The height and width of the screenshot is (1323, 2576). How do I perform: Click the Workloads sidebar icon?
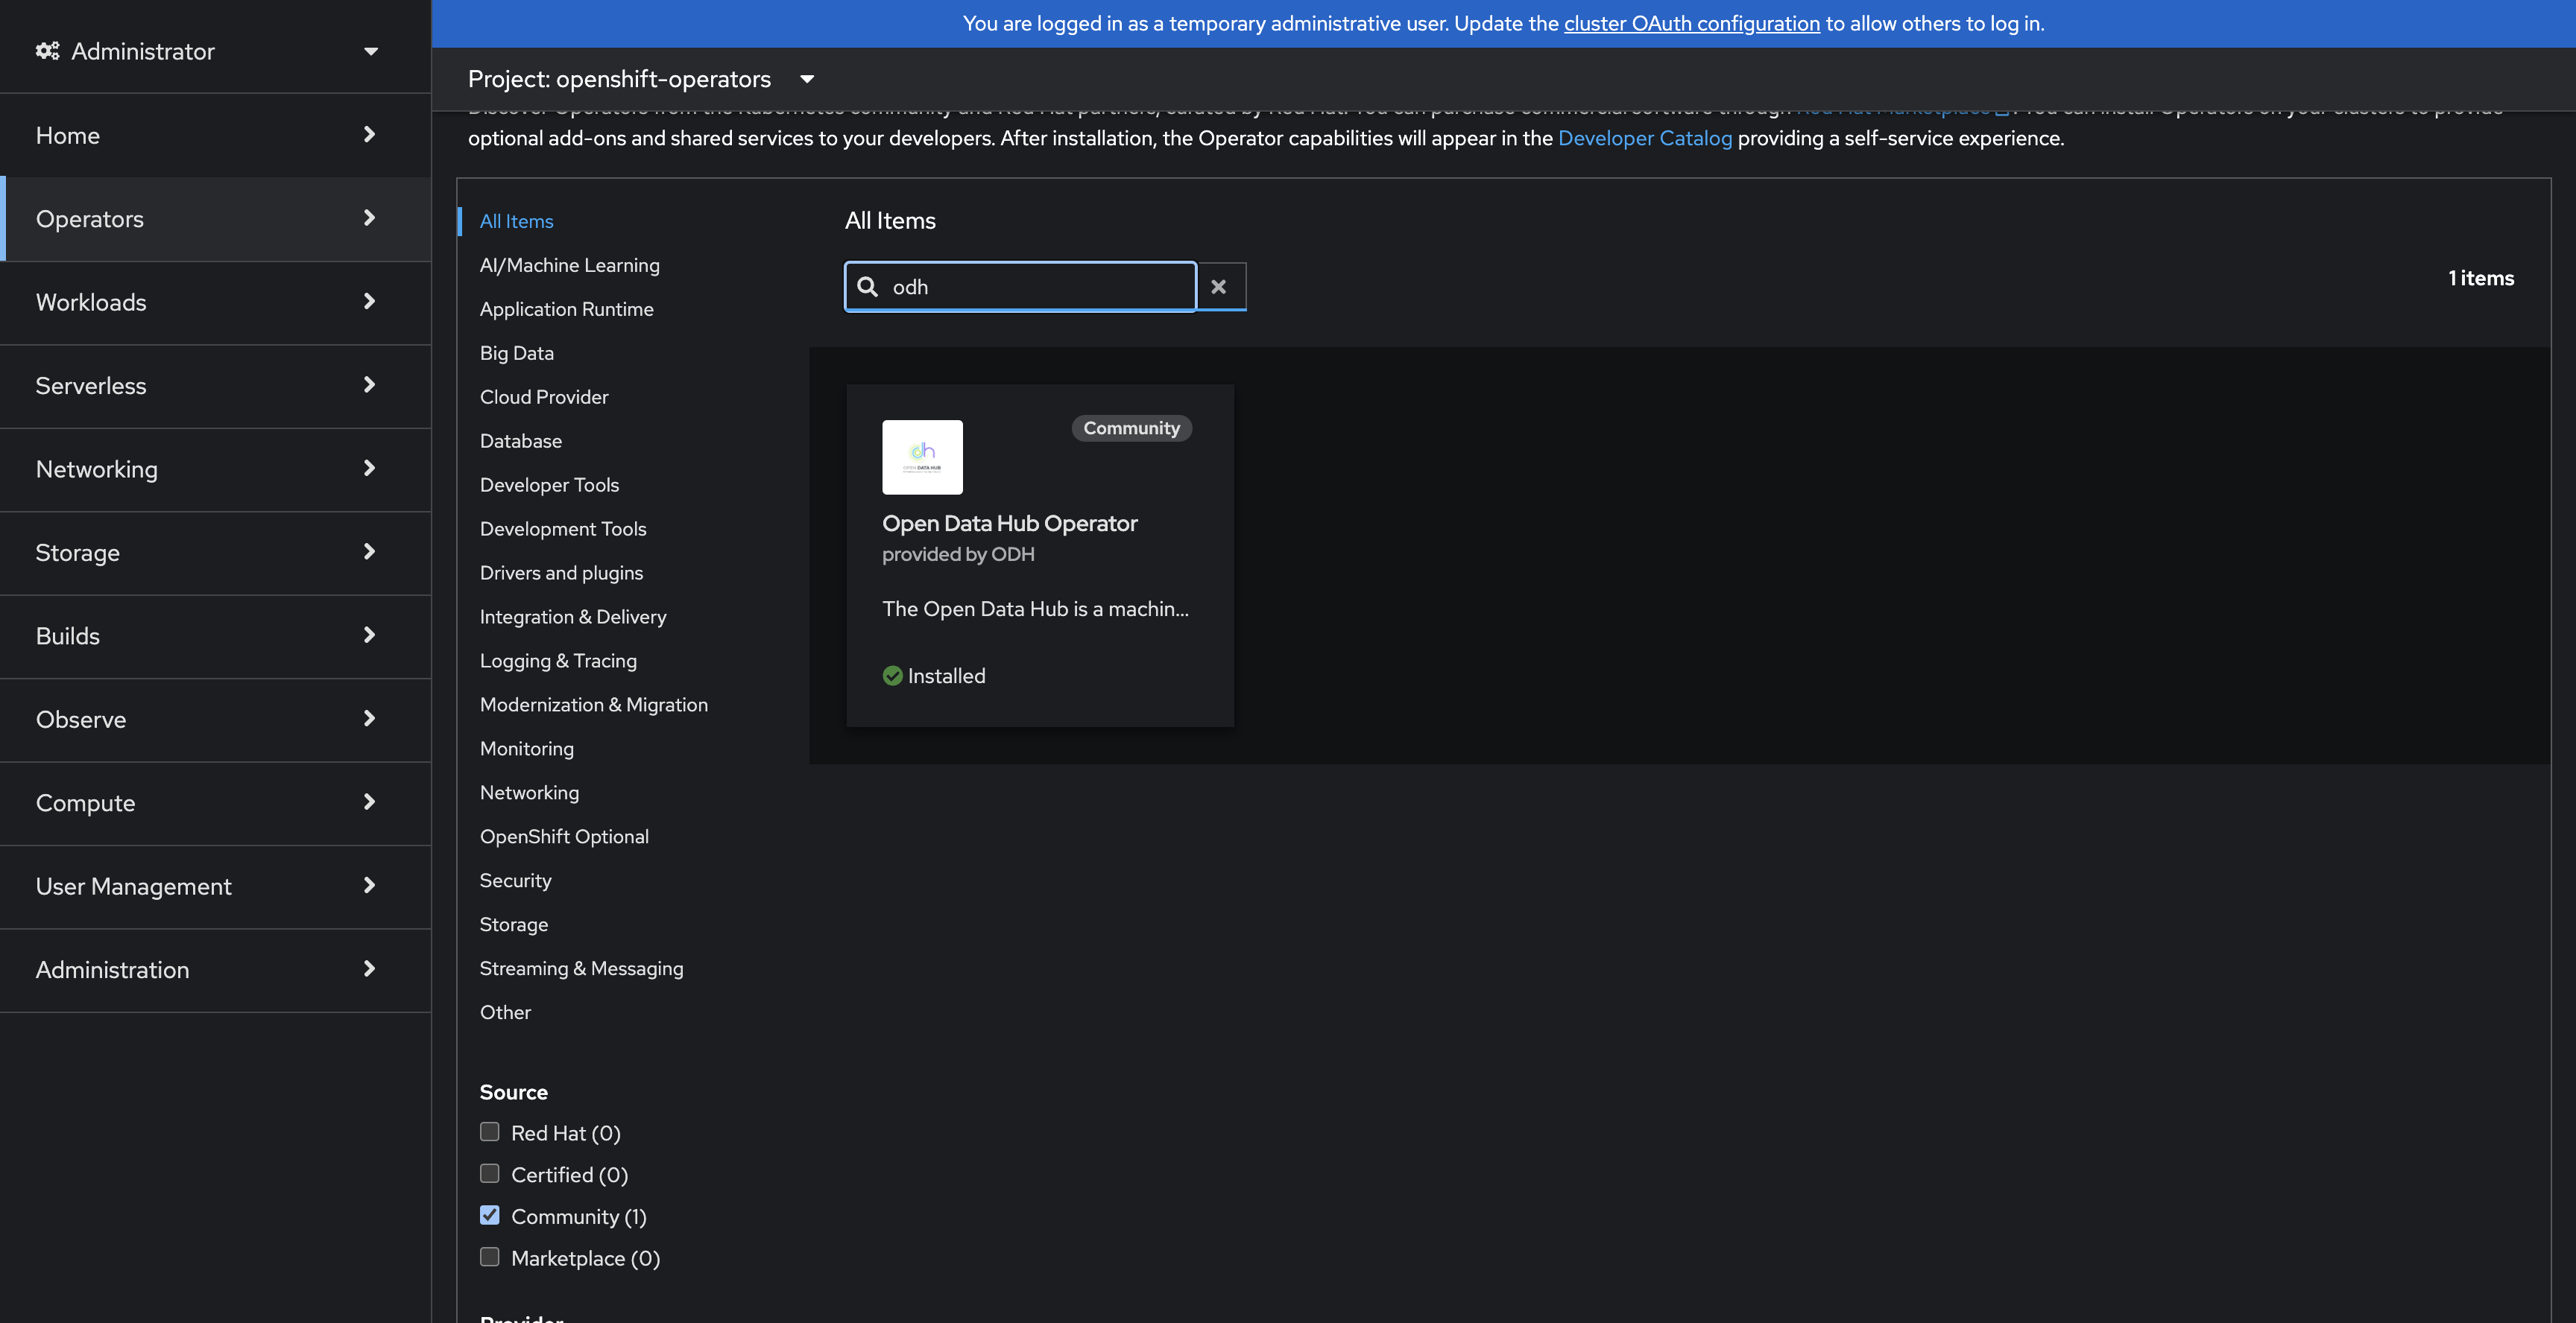click(215, 302)
